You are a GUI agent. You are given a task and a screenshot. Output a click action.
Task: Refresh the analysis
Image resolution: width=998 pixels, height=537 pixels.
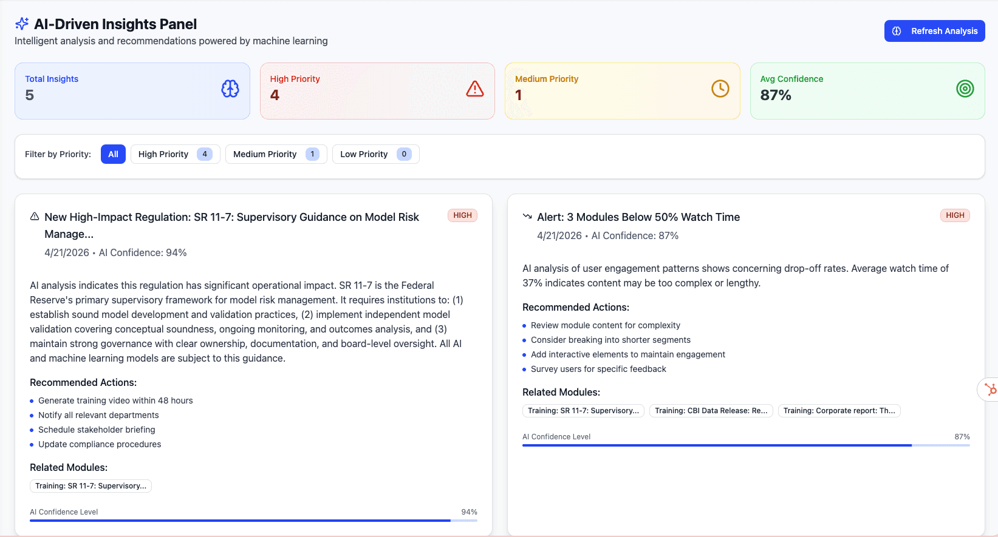[x=934, y=31]
